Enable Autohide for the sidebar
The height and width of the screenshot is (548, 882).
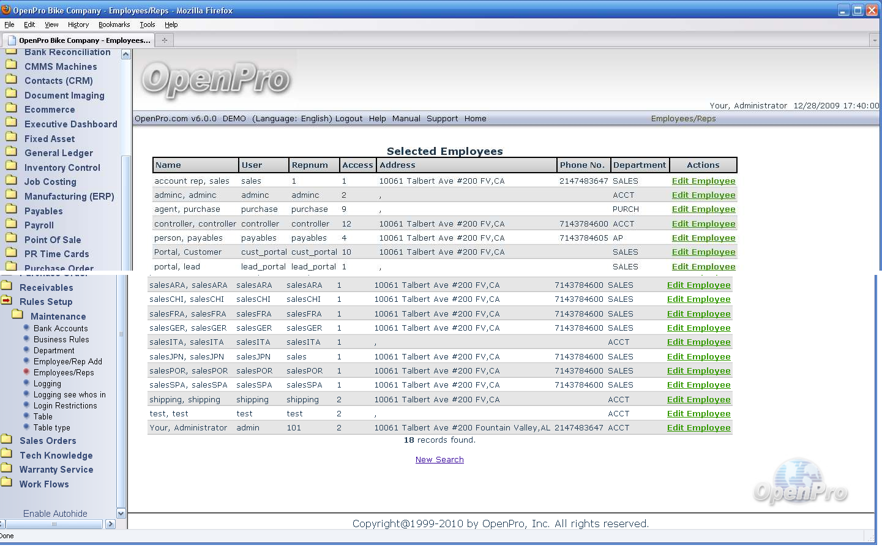(x=55, y=514)
